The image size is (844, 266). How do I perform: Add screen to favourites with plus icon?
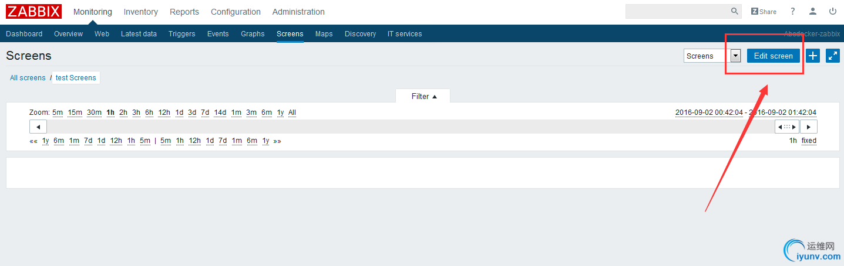pyautogui.click(x=813, y=56)
